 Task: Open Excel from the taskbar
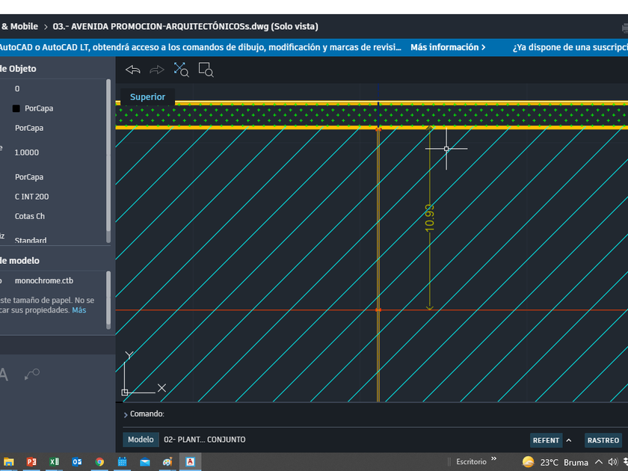click(x=54, y=462)
